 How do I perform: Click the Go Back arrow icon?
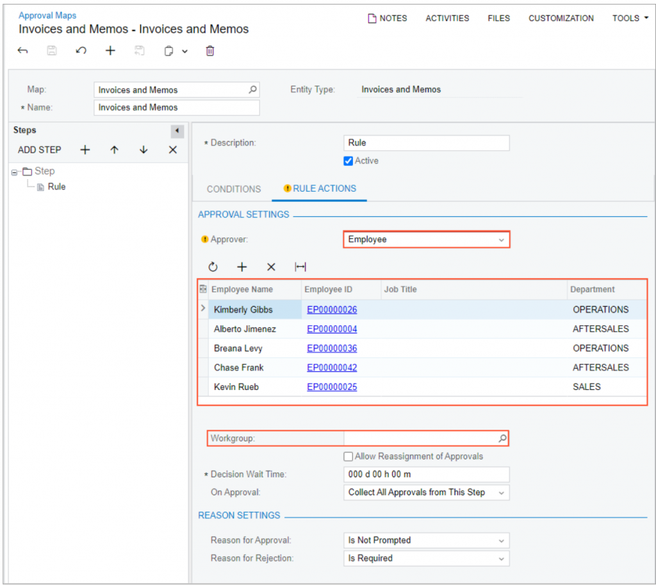point(22,51)
